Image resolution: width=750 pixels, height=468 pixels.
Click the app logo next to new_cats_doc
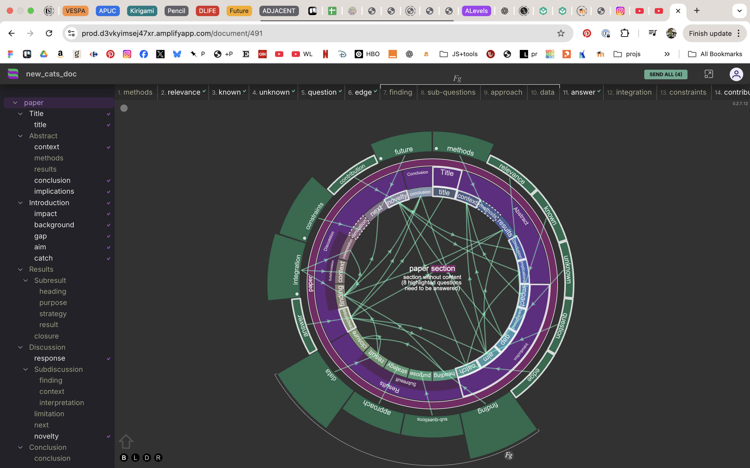coord(13,74)
